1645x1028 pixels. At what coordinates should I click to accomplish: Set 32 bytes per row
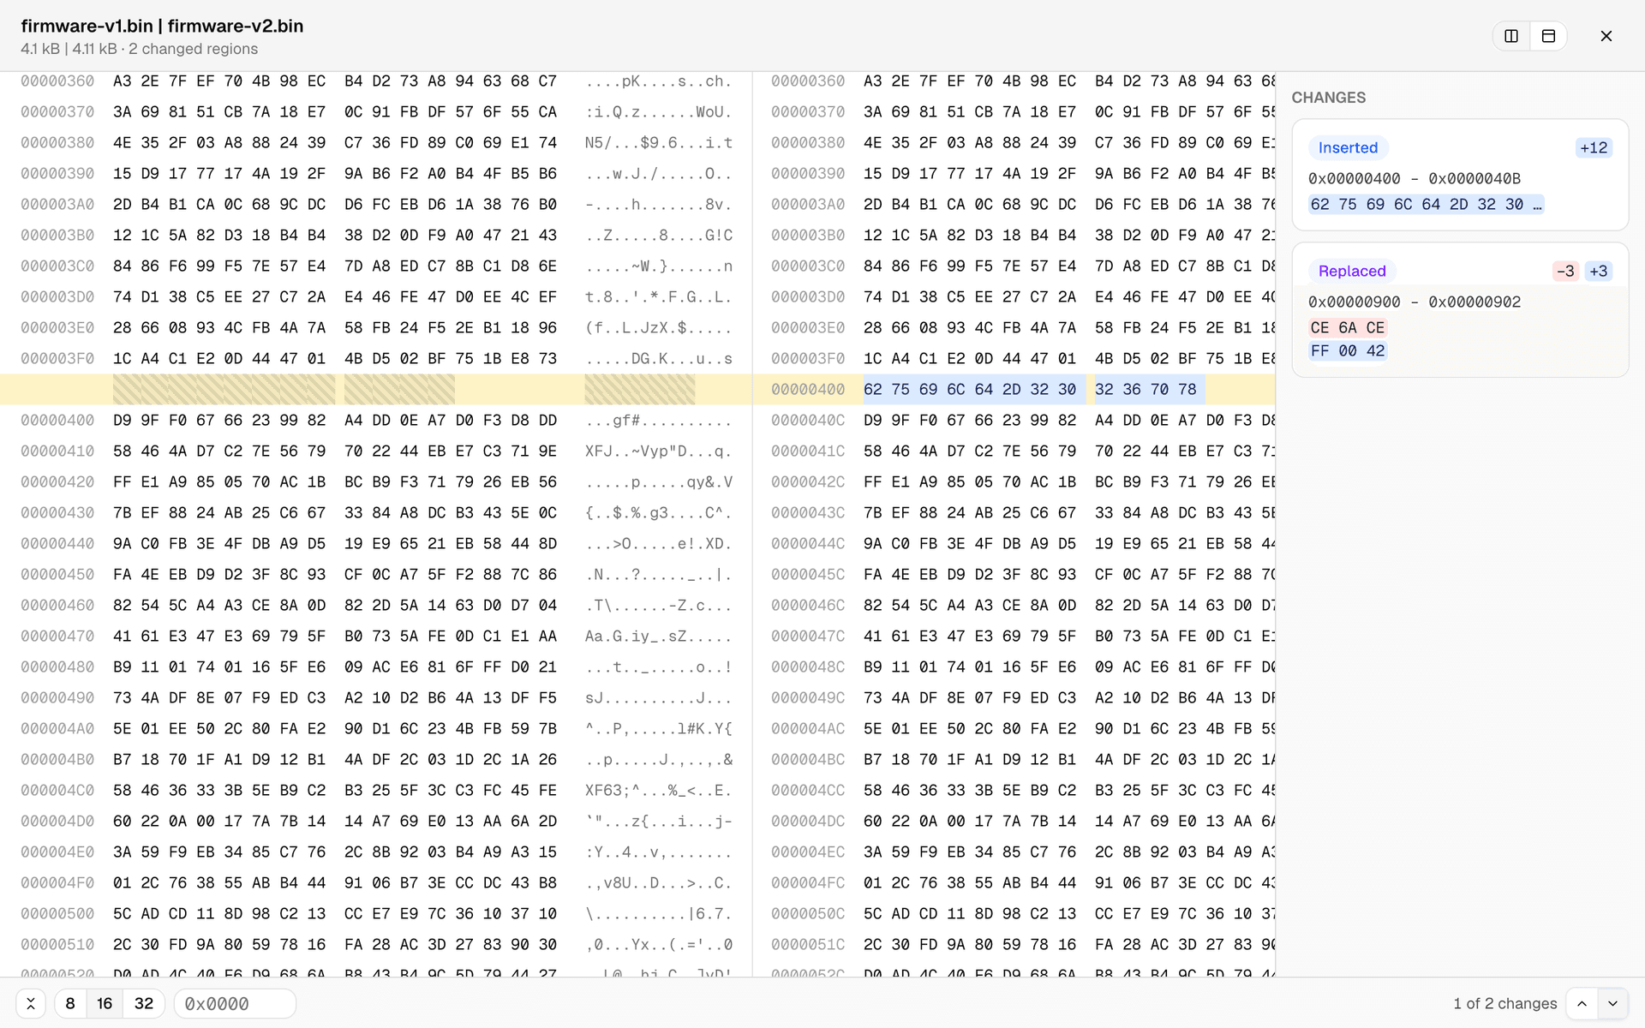(x=144, y=1003)
